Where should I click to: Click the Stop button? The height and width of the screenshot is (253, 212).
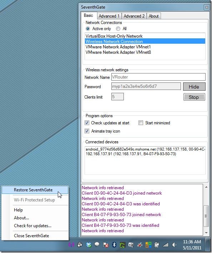(x=194, y=97)
